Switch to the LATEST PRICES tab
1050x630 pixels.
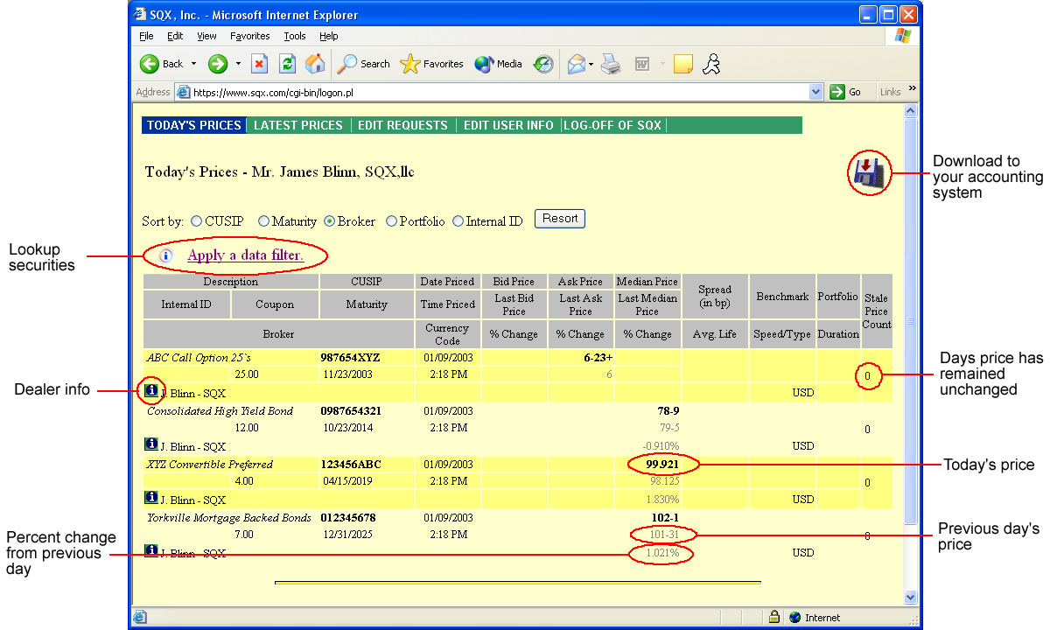click(x=298, y=125)
